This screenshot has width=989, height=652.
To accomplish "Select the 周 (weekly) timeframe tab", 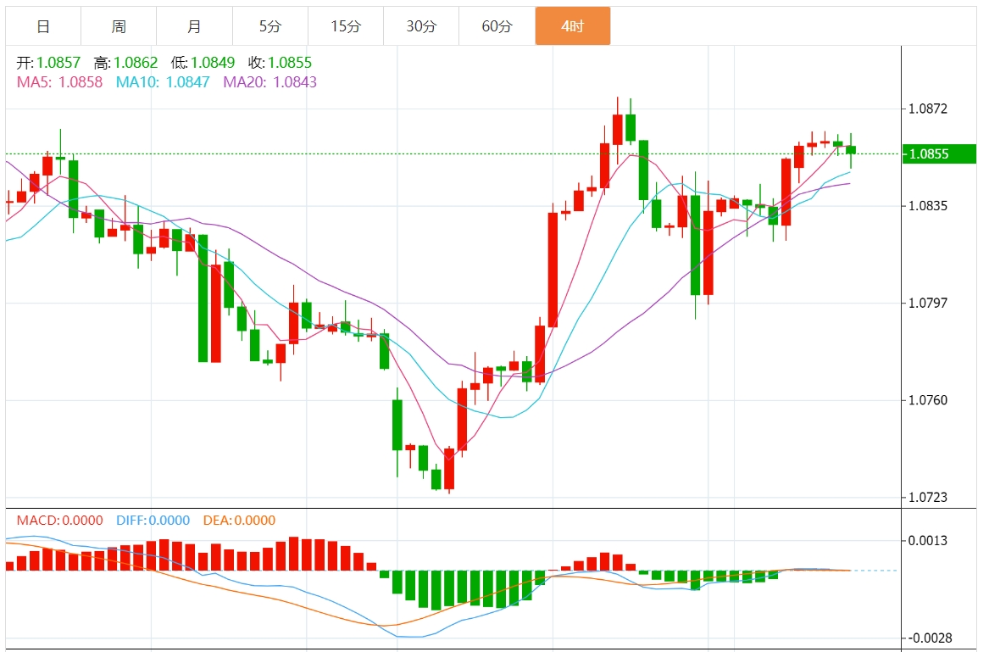I will tap(119, 26).
